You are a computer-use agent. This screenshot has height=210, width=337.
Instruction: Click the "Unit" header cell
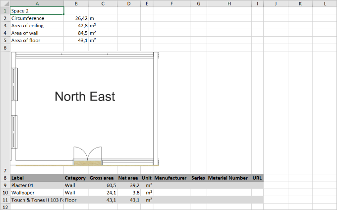[x=147, y=178]
